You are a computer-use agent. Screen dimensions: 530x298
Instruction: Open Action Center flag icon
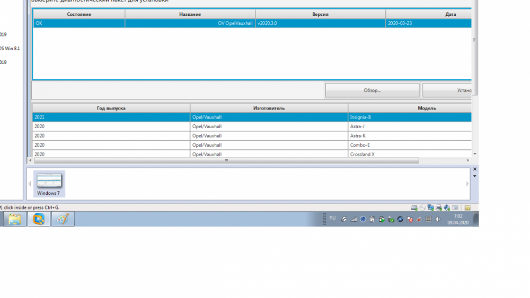(410, 219)
